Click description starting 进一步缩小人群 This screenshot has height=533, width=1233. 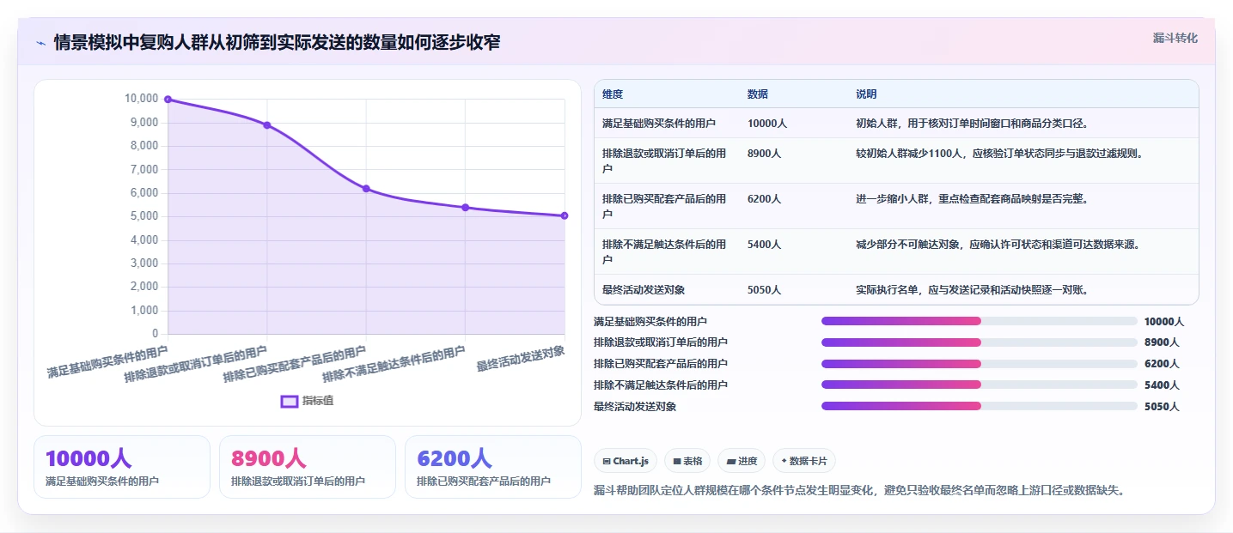point(972,199)
